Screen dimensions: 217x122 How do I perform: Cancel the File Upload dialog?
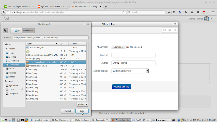point(67,111)
